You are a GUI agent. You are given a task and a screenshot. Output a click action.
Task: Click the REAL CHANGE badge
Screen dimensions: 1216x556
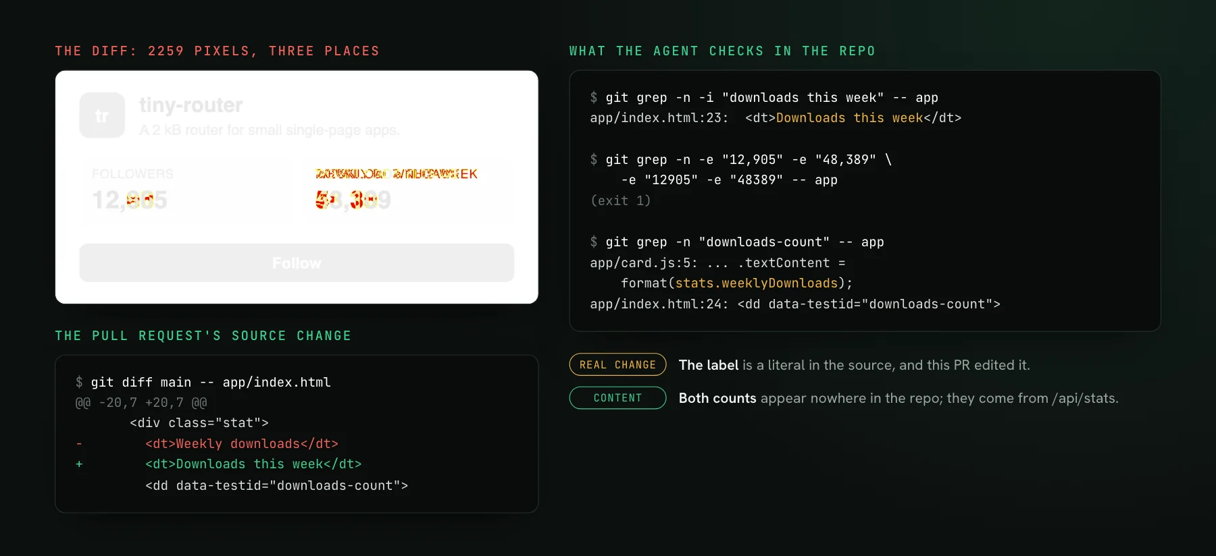(x=617, y=364)
